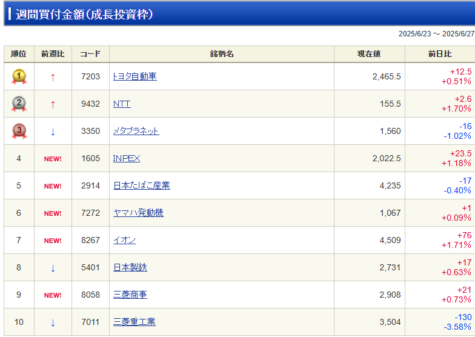Click the current price 2,731
475x337 pixels.
tap(390, 267)
